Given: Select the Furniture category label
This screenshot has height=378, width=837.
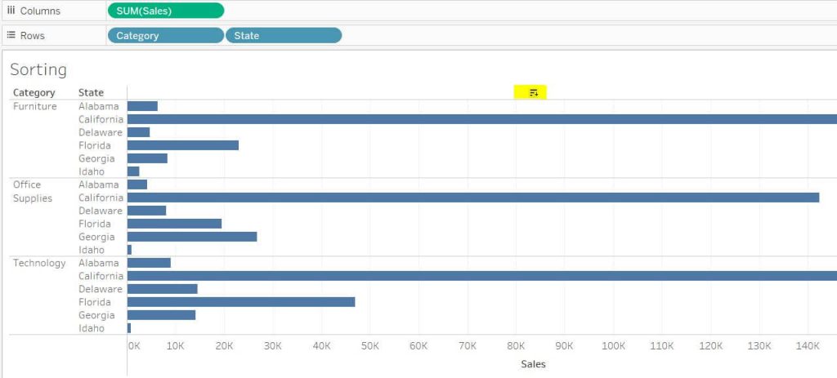Looking at the screenshot, I should click(x=35, y=106).
